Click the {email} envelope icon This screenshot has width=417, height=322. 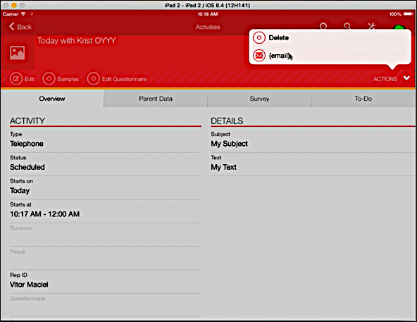click(x=259, y=56)
